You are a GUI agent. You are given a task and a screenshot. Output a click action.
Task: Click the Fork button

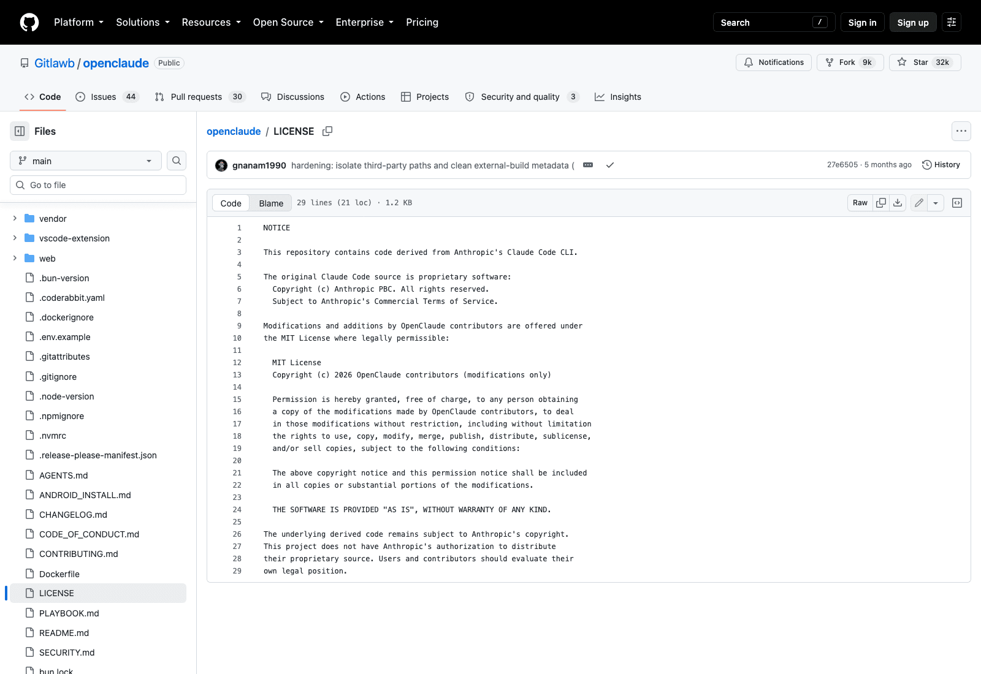tap(850, 62)
